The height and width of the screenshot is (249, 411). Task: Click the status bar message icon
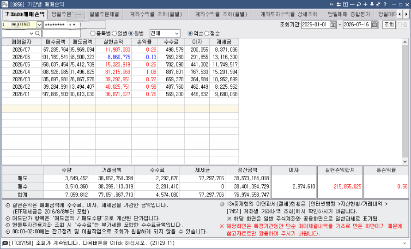coord(5,243)
